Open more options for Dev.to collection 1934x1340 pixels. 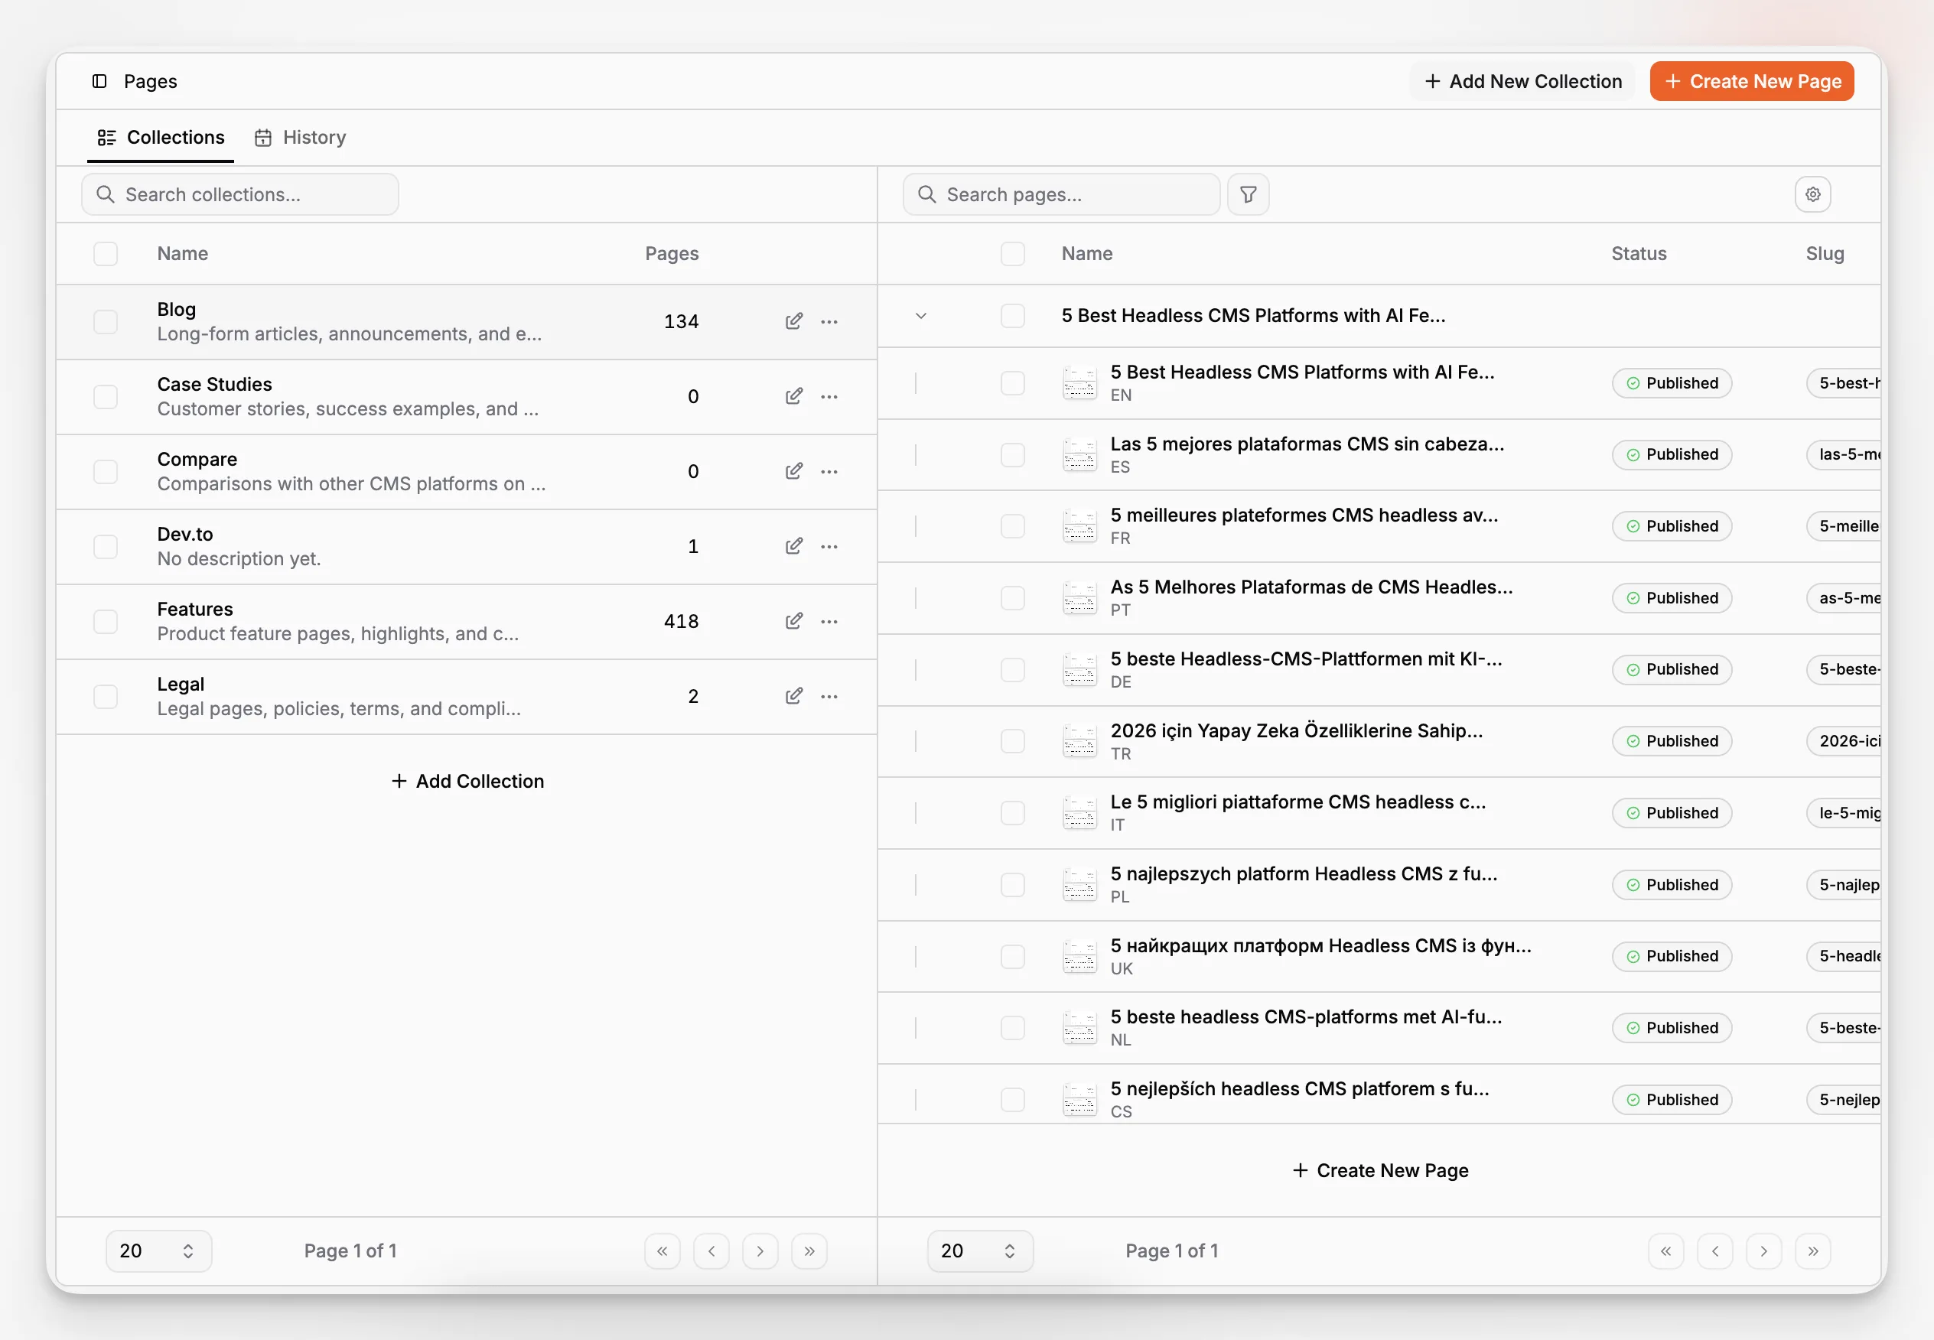click(x=830, y=547)
